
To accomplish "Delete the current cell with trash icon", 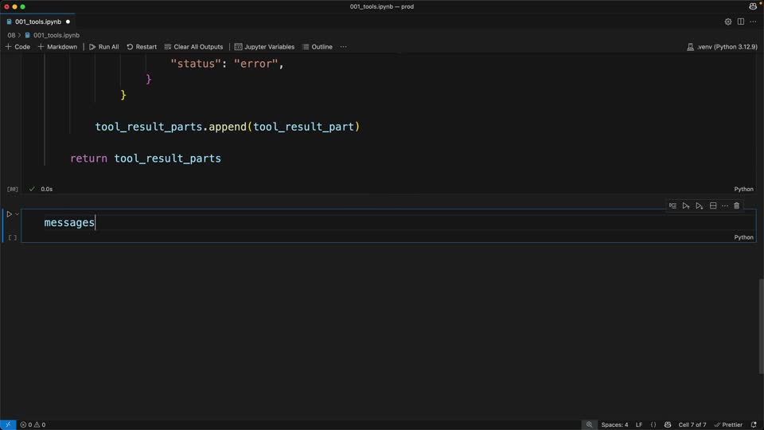I will pyautogui.click(x=737, y=205).
